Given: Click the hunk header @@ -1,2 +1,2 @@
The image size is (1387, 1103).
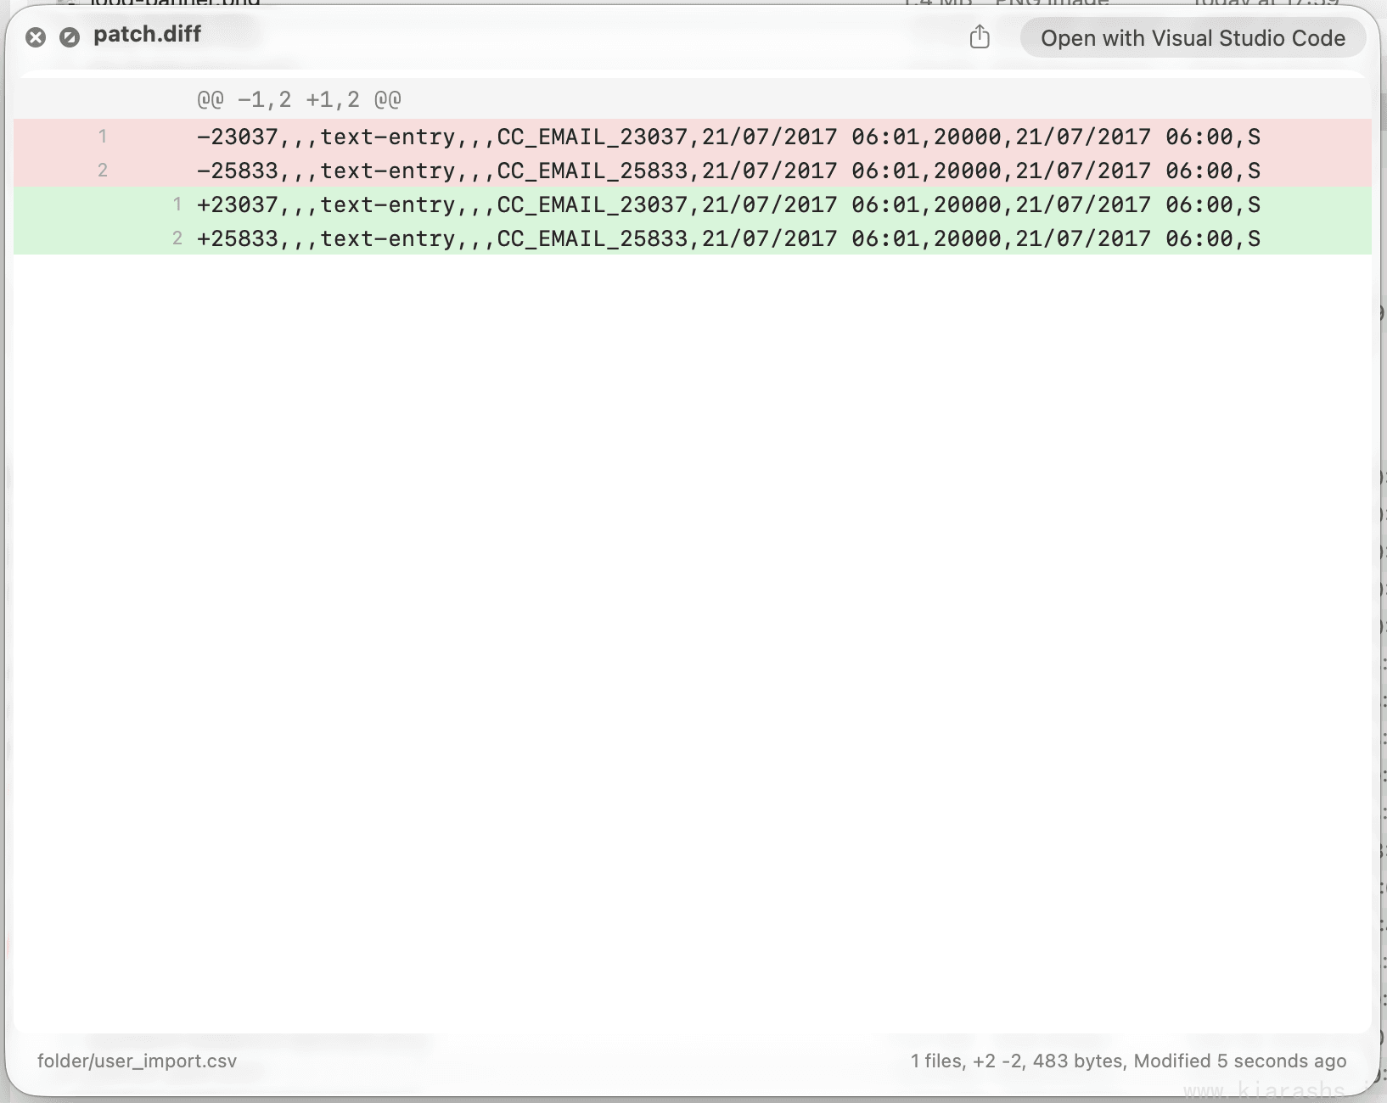Looking at the screenshot, I should (x=299, y=99).
